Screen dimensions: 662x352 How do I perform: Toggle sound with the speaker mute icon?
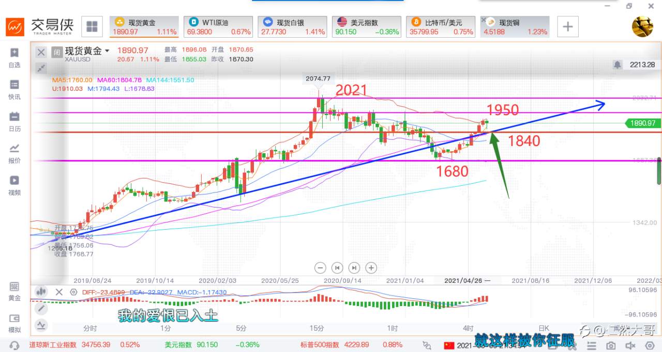pyautogui.click(x=630, y=345)
